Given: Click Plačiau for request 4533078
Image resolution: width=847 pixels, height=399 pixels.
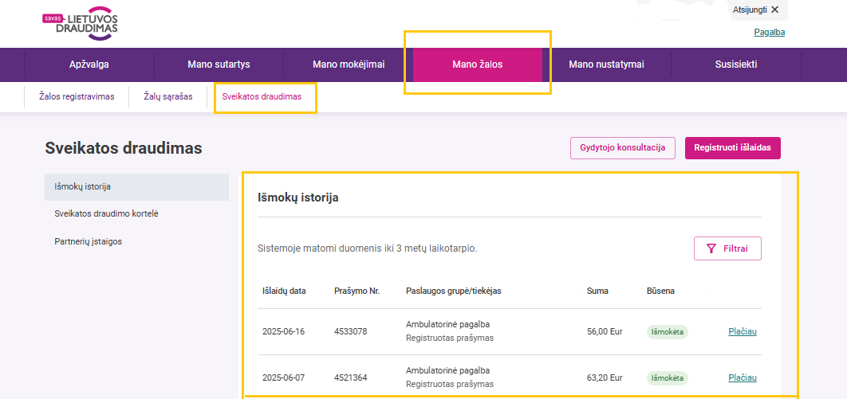Looking at the screenshot, I should coord(743,331).
